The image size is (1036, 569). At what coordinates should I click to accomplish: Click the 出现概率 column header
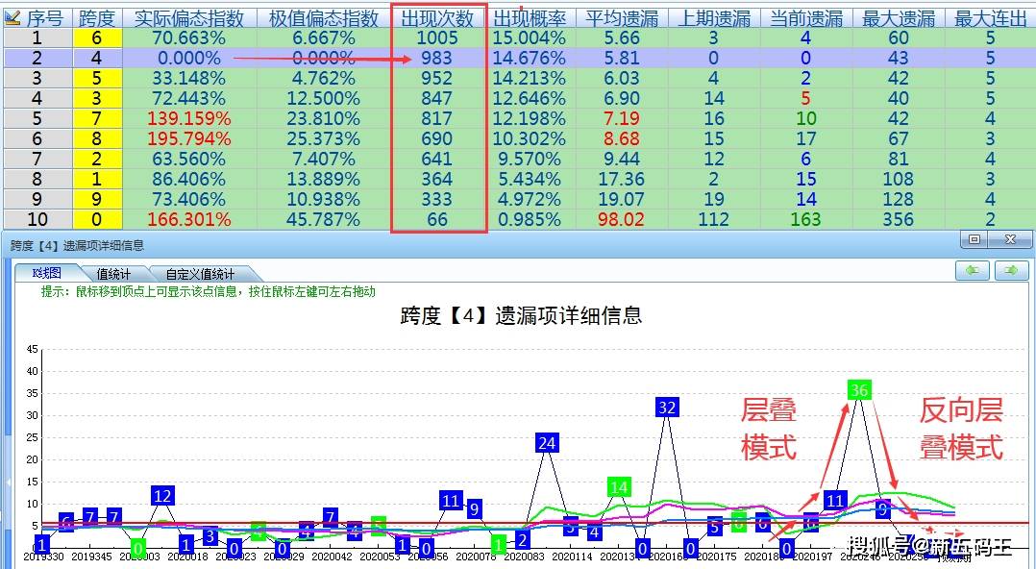tap(530, 18)
